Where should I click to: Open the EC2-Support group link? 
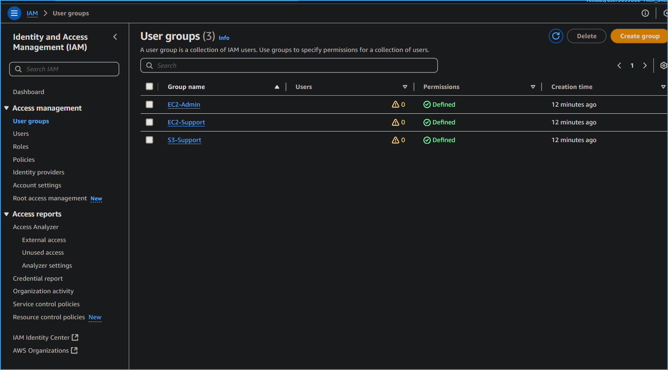186,122
